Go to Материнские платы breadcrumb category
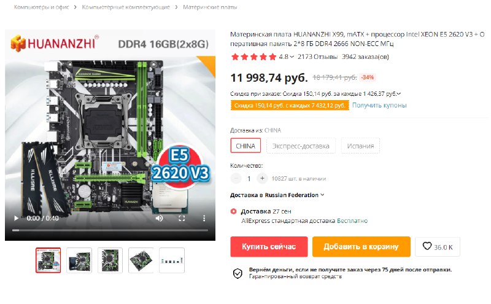Screen dimensions: 491x304 [x=210, y=7]
